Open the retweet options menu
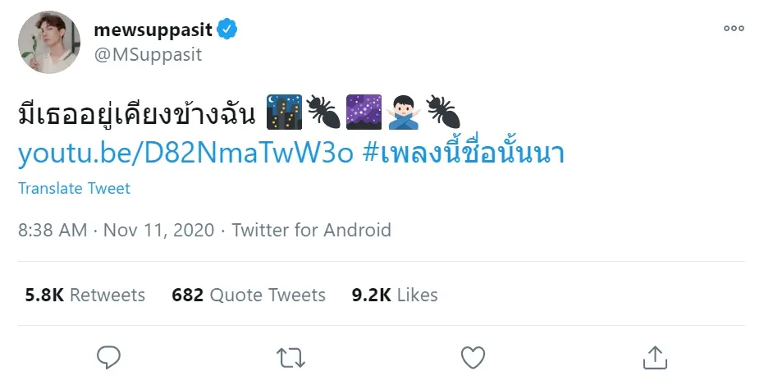 290,356
